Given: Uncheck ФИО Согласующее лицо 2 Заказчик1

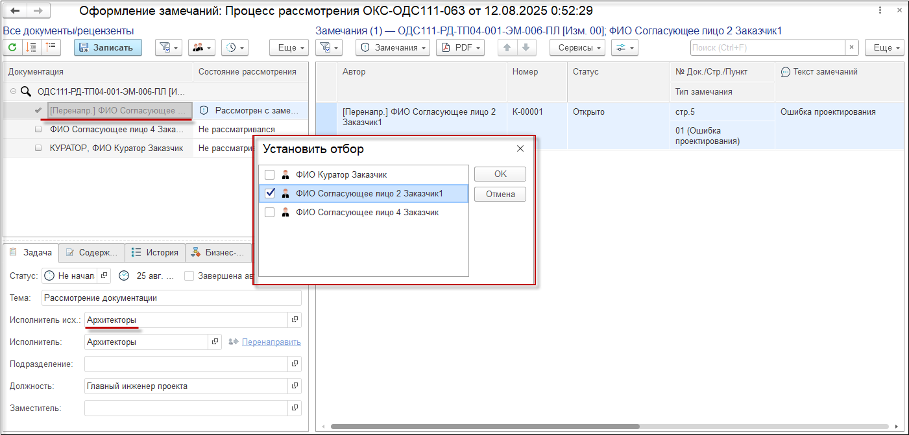Looking at the screenshot, I should pos(270,193).
